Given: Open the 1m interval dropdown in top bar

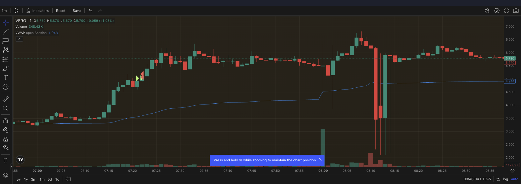Looking at the screenshot, I should (4, 11).
